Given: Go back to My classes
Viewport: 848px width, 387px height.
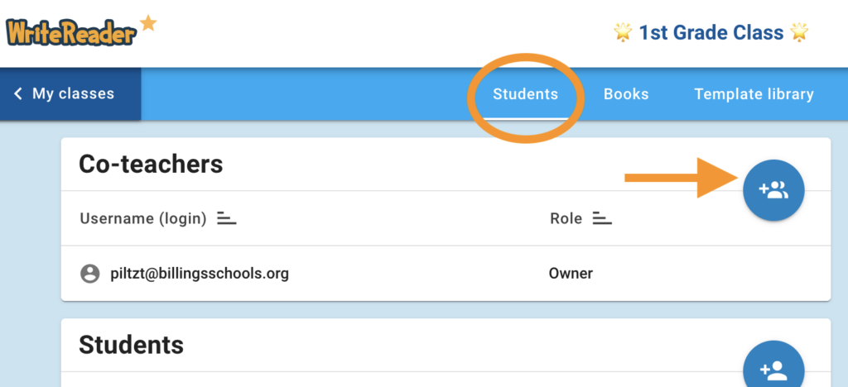Looking at the screenshot, I should 73,94.
